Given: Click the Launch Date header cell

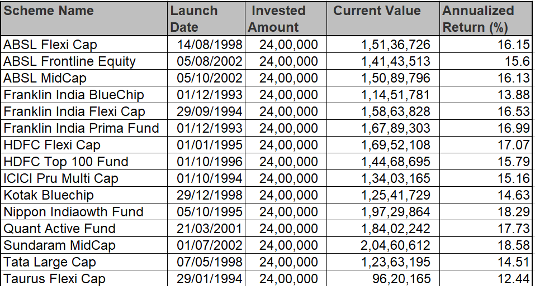Looking at the screenshot, I should pos(206,19).
